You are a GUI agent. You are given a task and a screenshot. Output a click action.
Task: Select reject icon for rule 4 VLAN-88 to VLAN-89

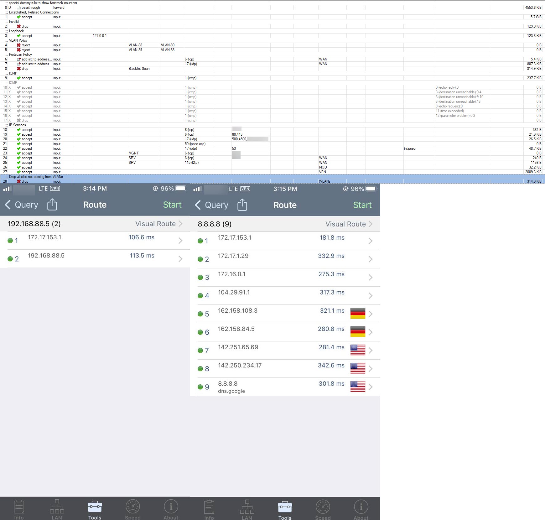coord(19,45)
